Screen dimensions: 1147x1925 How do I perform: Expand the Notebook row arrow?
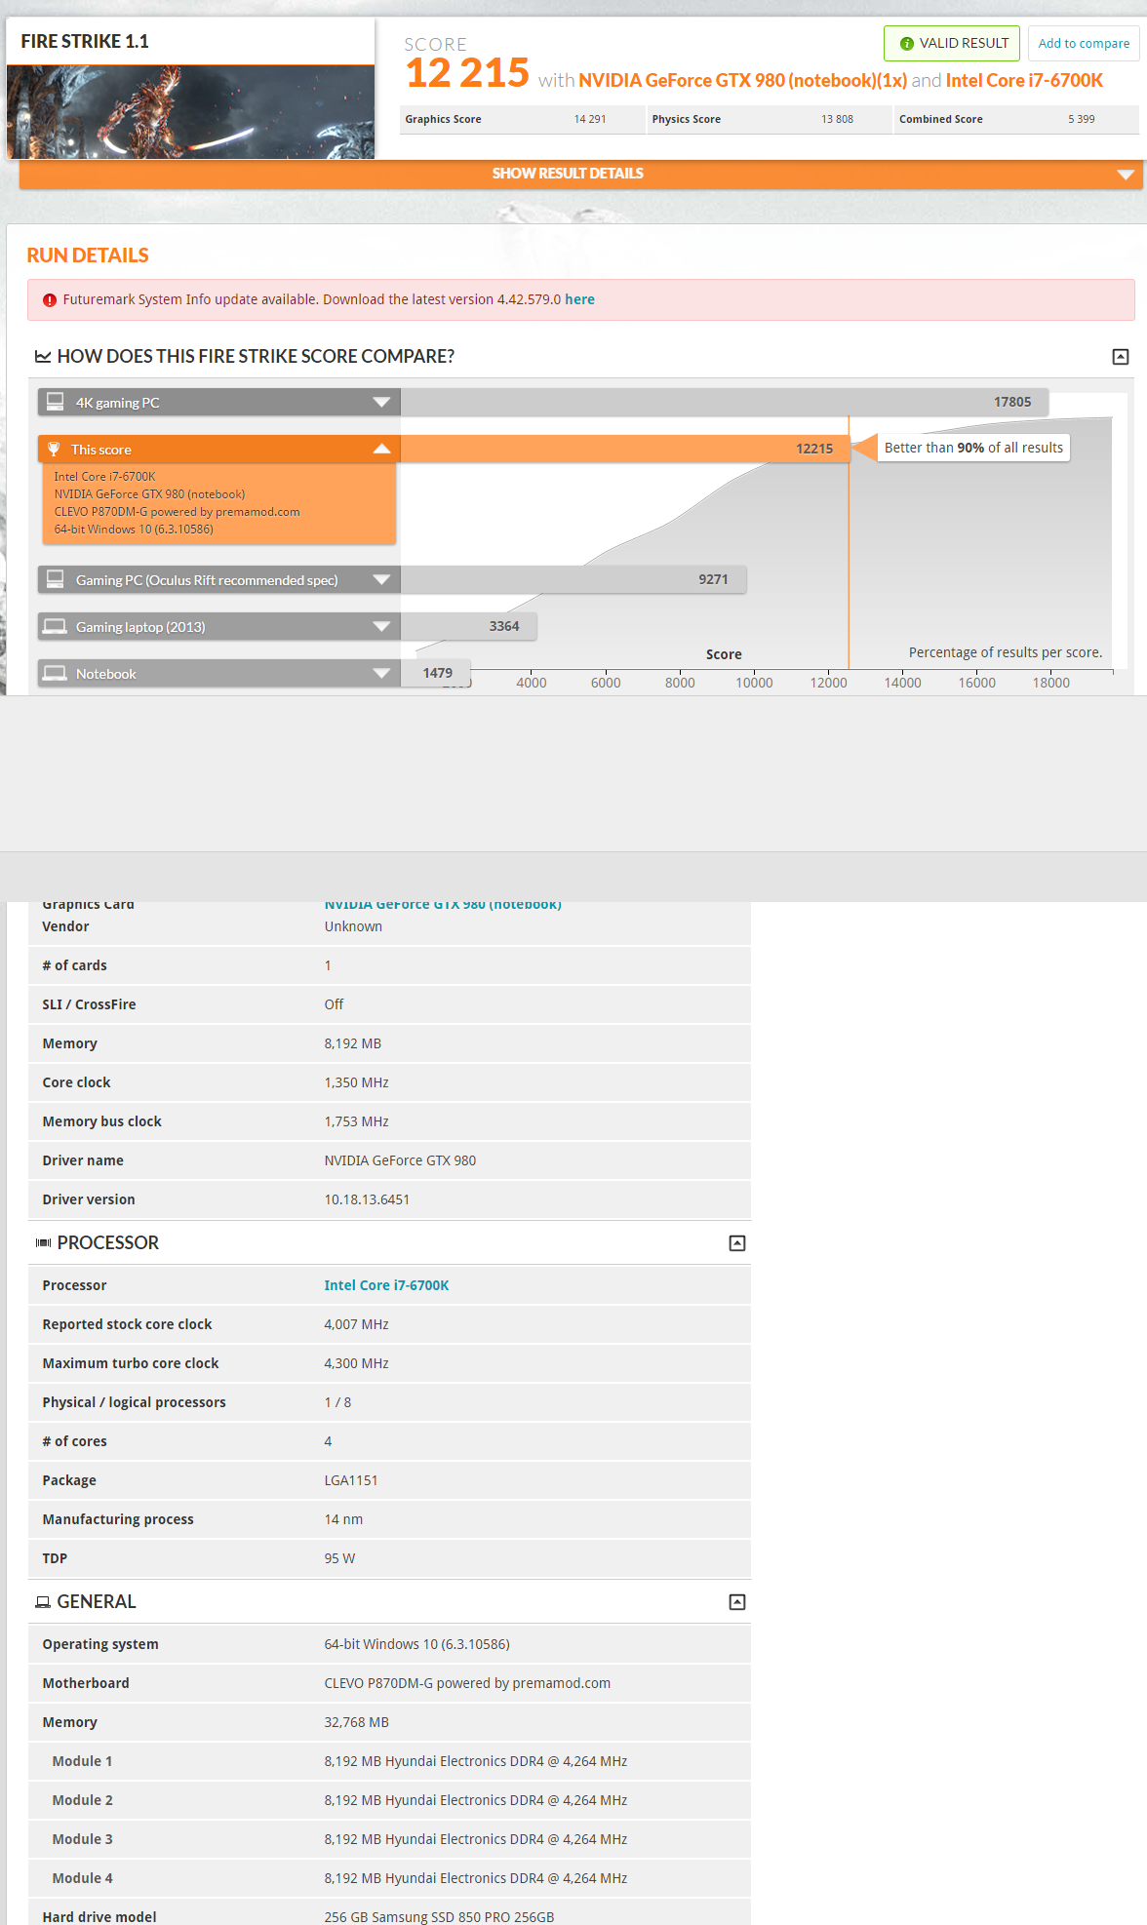(381, 673)
